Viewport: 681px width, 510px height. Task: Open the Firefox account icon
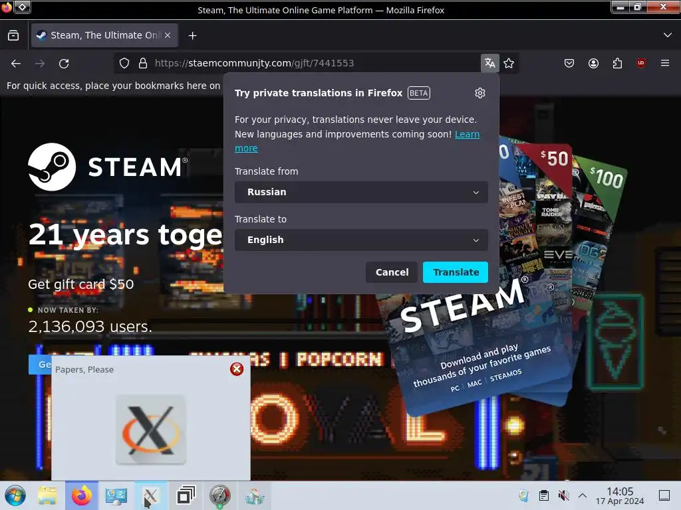point(593,63)
